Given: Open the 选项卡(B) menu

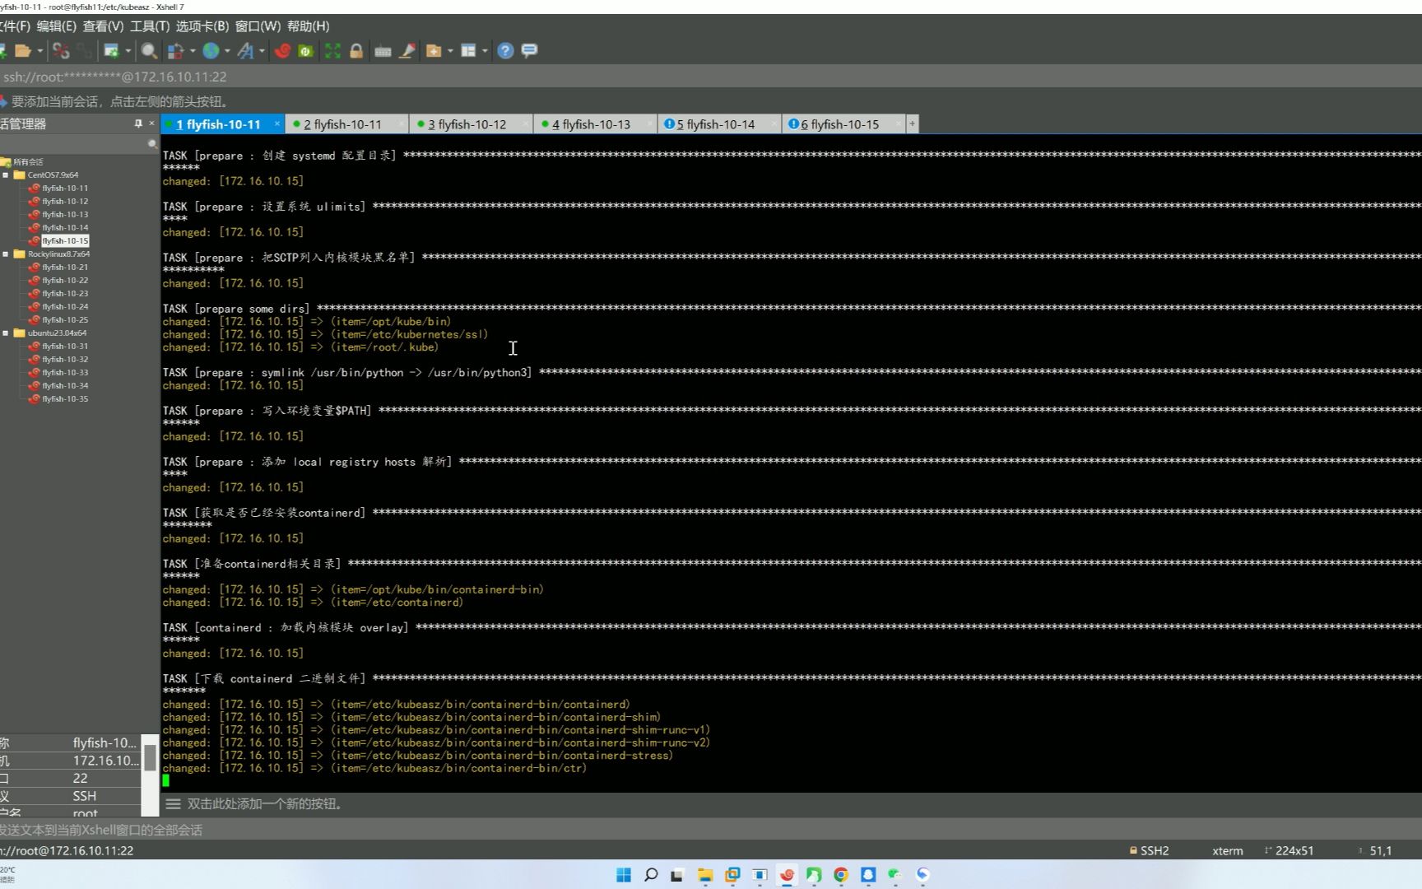Looking at the screenshot, I should (x=202, y=26).
